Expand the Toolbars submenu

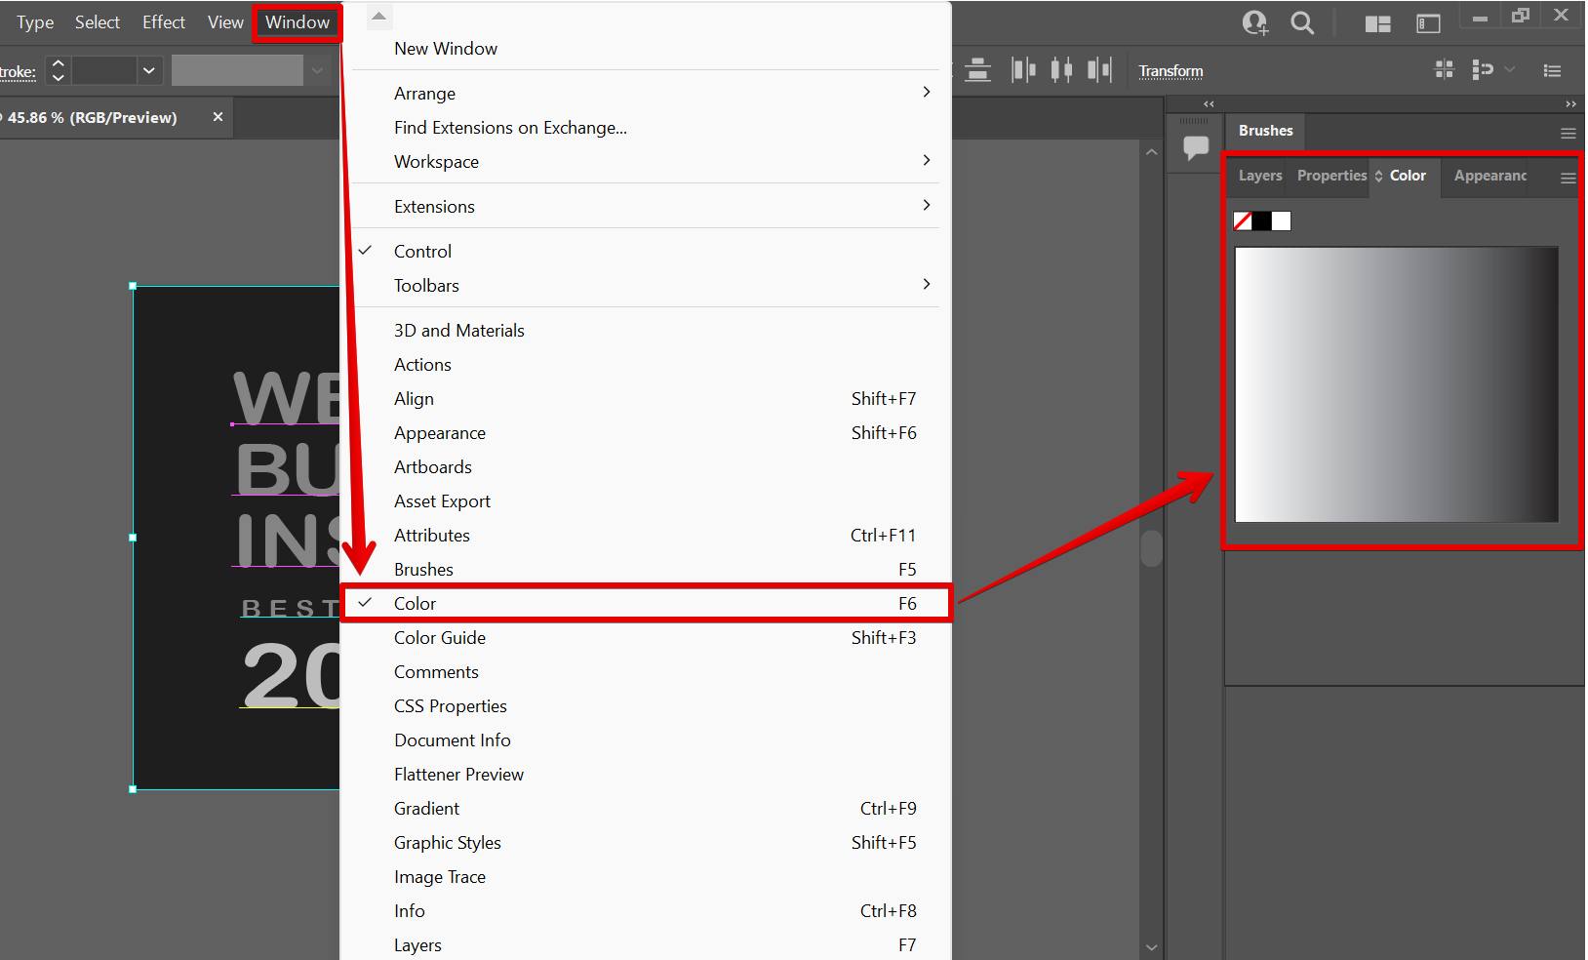coord(426,285)
